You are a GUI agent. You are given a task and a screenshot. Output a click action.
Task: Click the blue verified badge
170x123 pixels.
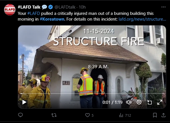pos(50,7)
